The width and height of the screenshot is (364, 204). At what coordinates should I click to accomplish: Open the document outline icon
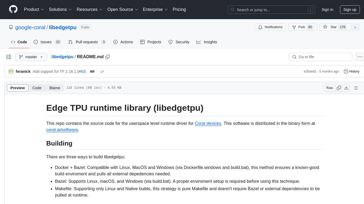click(356, 88)
